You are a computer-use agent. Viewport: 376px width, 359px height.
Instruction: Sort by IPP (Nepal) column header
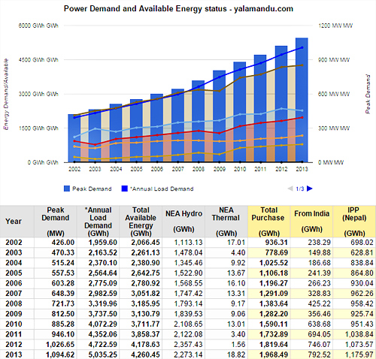[x=354, y=222]
